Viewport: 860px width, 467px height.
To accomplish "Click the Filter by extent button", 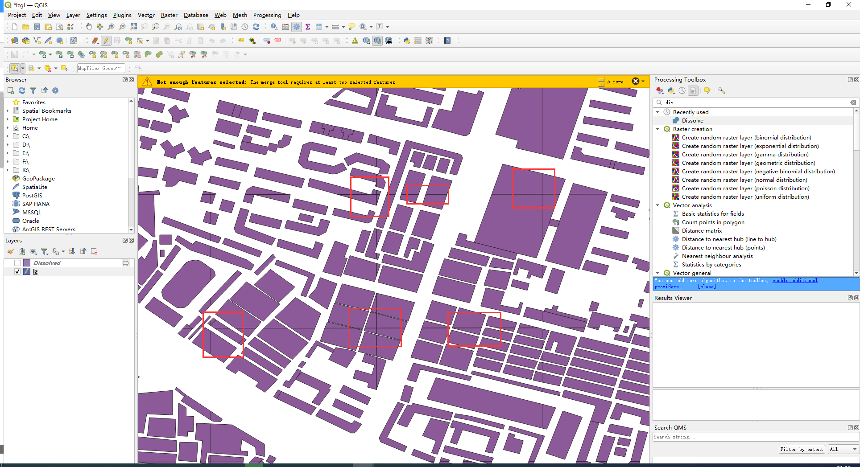I will click(802, 449).
